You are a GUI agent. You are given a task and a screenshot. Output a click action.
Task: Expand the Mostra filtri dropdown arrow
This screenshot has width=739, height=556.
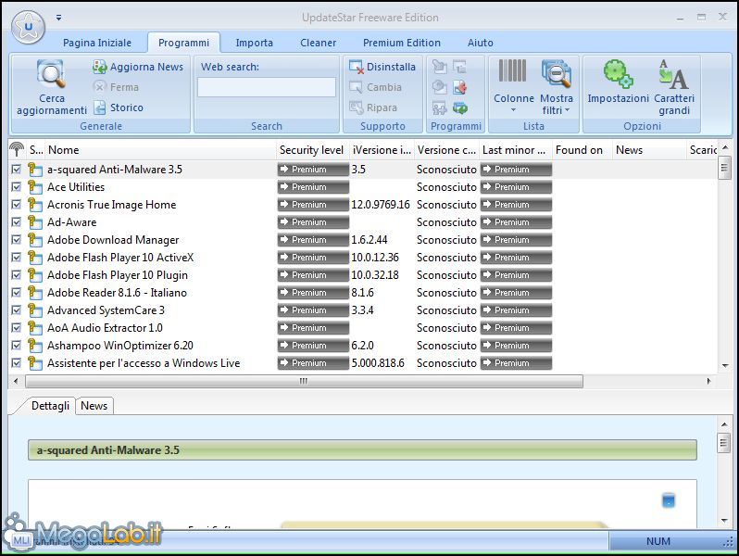point(568,110)
